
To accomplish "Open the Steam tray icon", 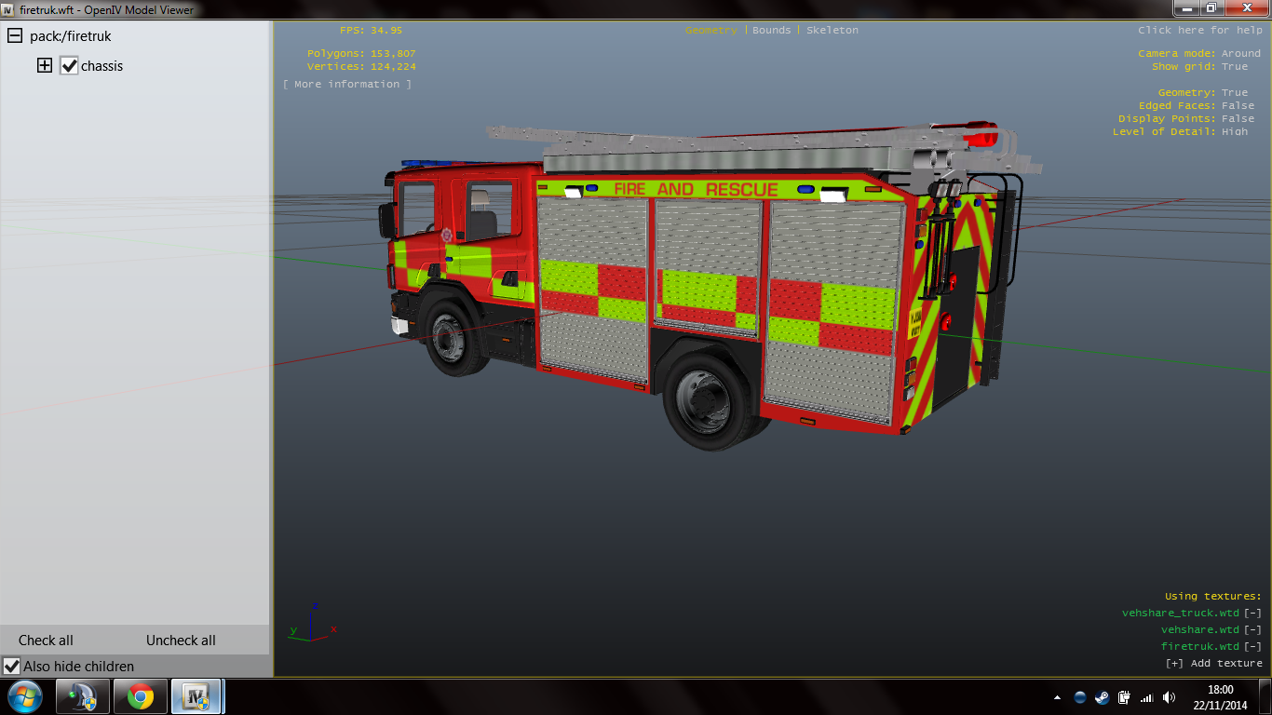I will click(1102, 697).
